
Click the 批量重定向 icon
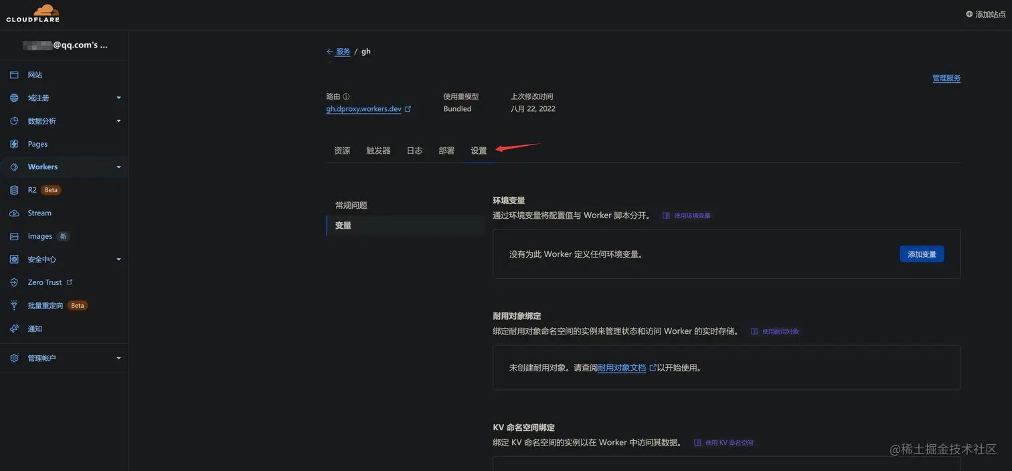[14, 305]
